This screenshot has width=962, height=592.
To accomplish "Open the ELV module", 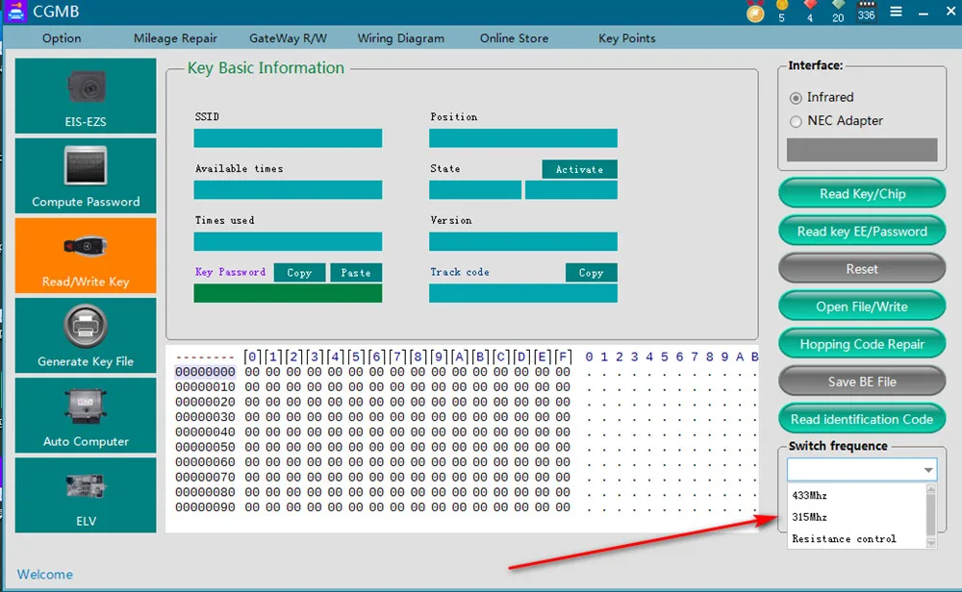I will (86, 495).
